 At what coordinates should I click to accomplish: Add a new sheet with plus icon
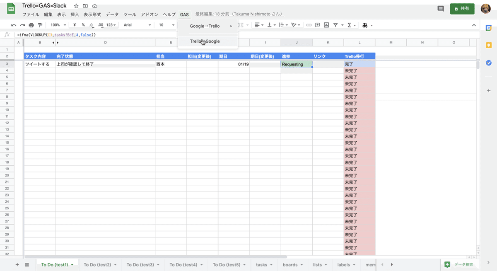point(17,264)
